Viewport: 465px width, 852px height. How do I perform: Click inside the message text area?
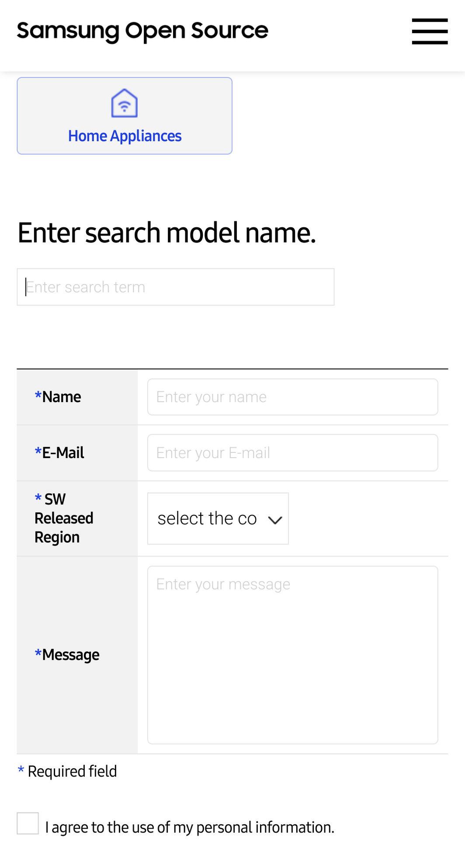[x=292, y=655]
